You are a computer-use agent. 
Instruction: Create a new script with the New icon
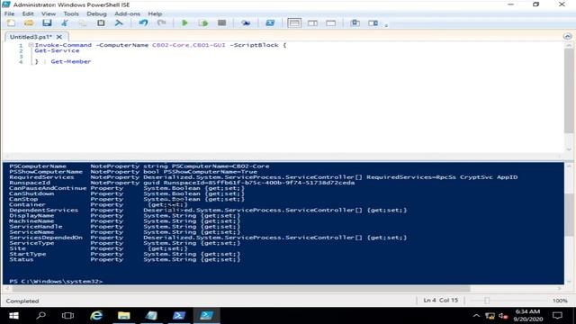(11, 23)
